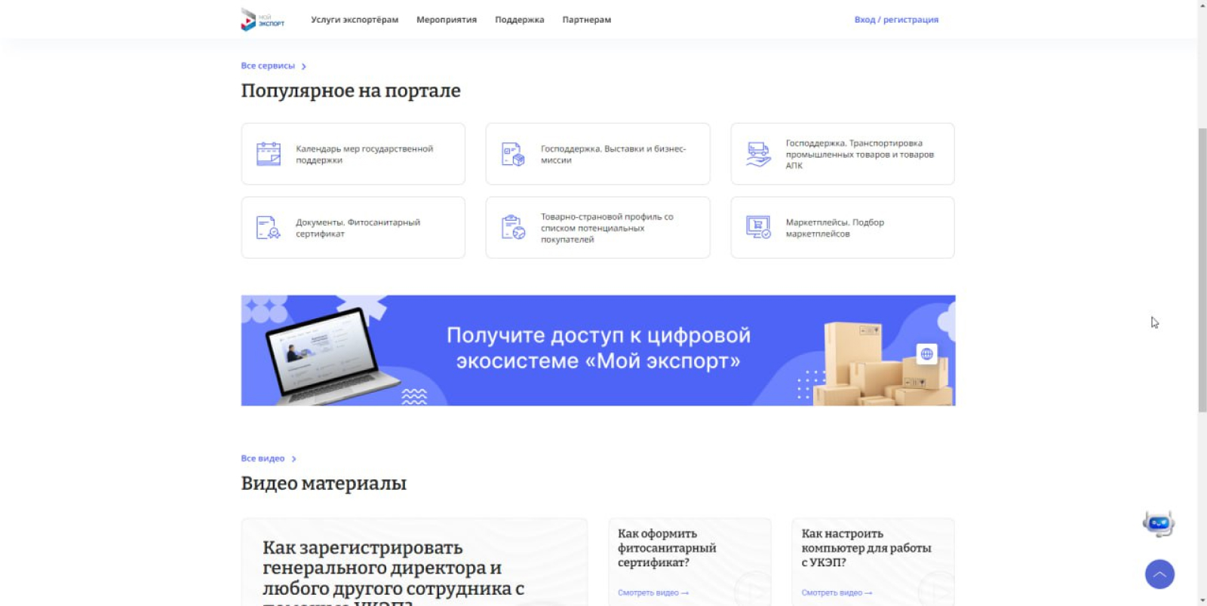
Task: Open Мероприятия menu item
Action: [x=447, y=20]
